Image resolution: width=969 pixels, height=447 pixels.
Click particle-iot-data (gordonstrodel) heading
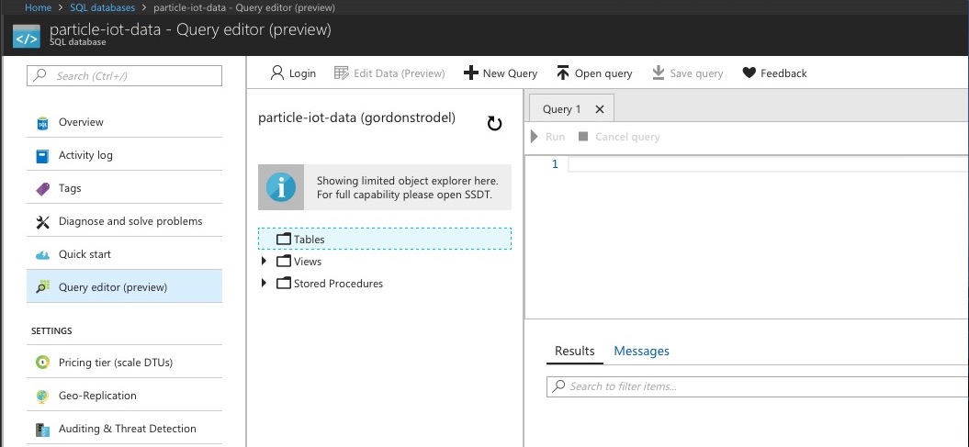pos(356,118)
